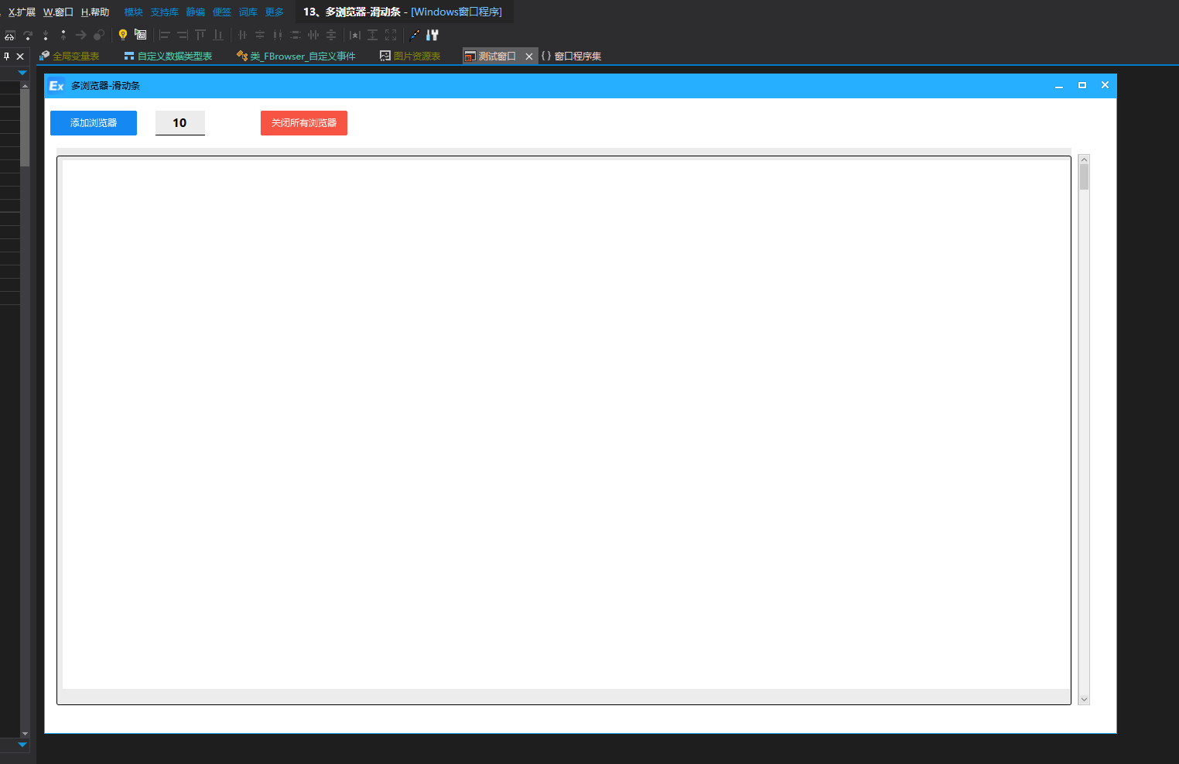The image size is (1179, 764).
Task: Close the 测试窗口 tab
Action: 529,57
